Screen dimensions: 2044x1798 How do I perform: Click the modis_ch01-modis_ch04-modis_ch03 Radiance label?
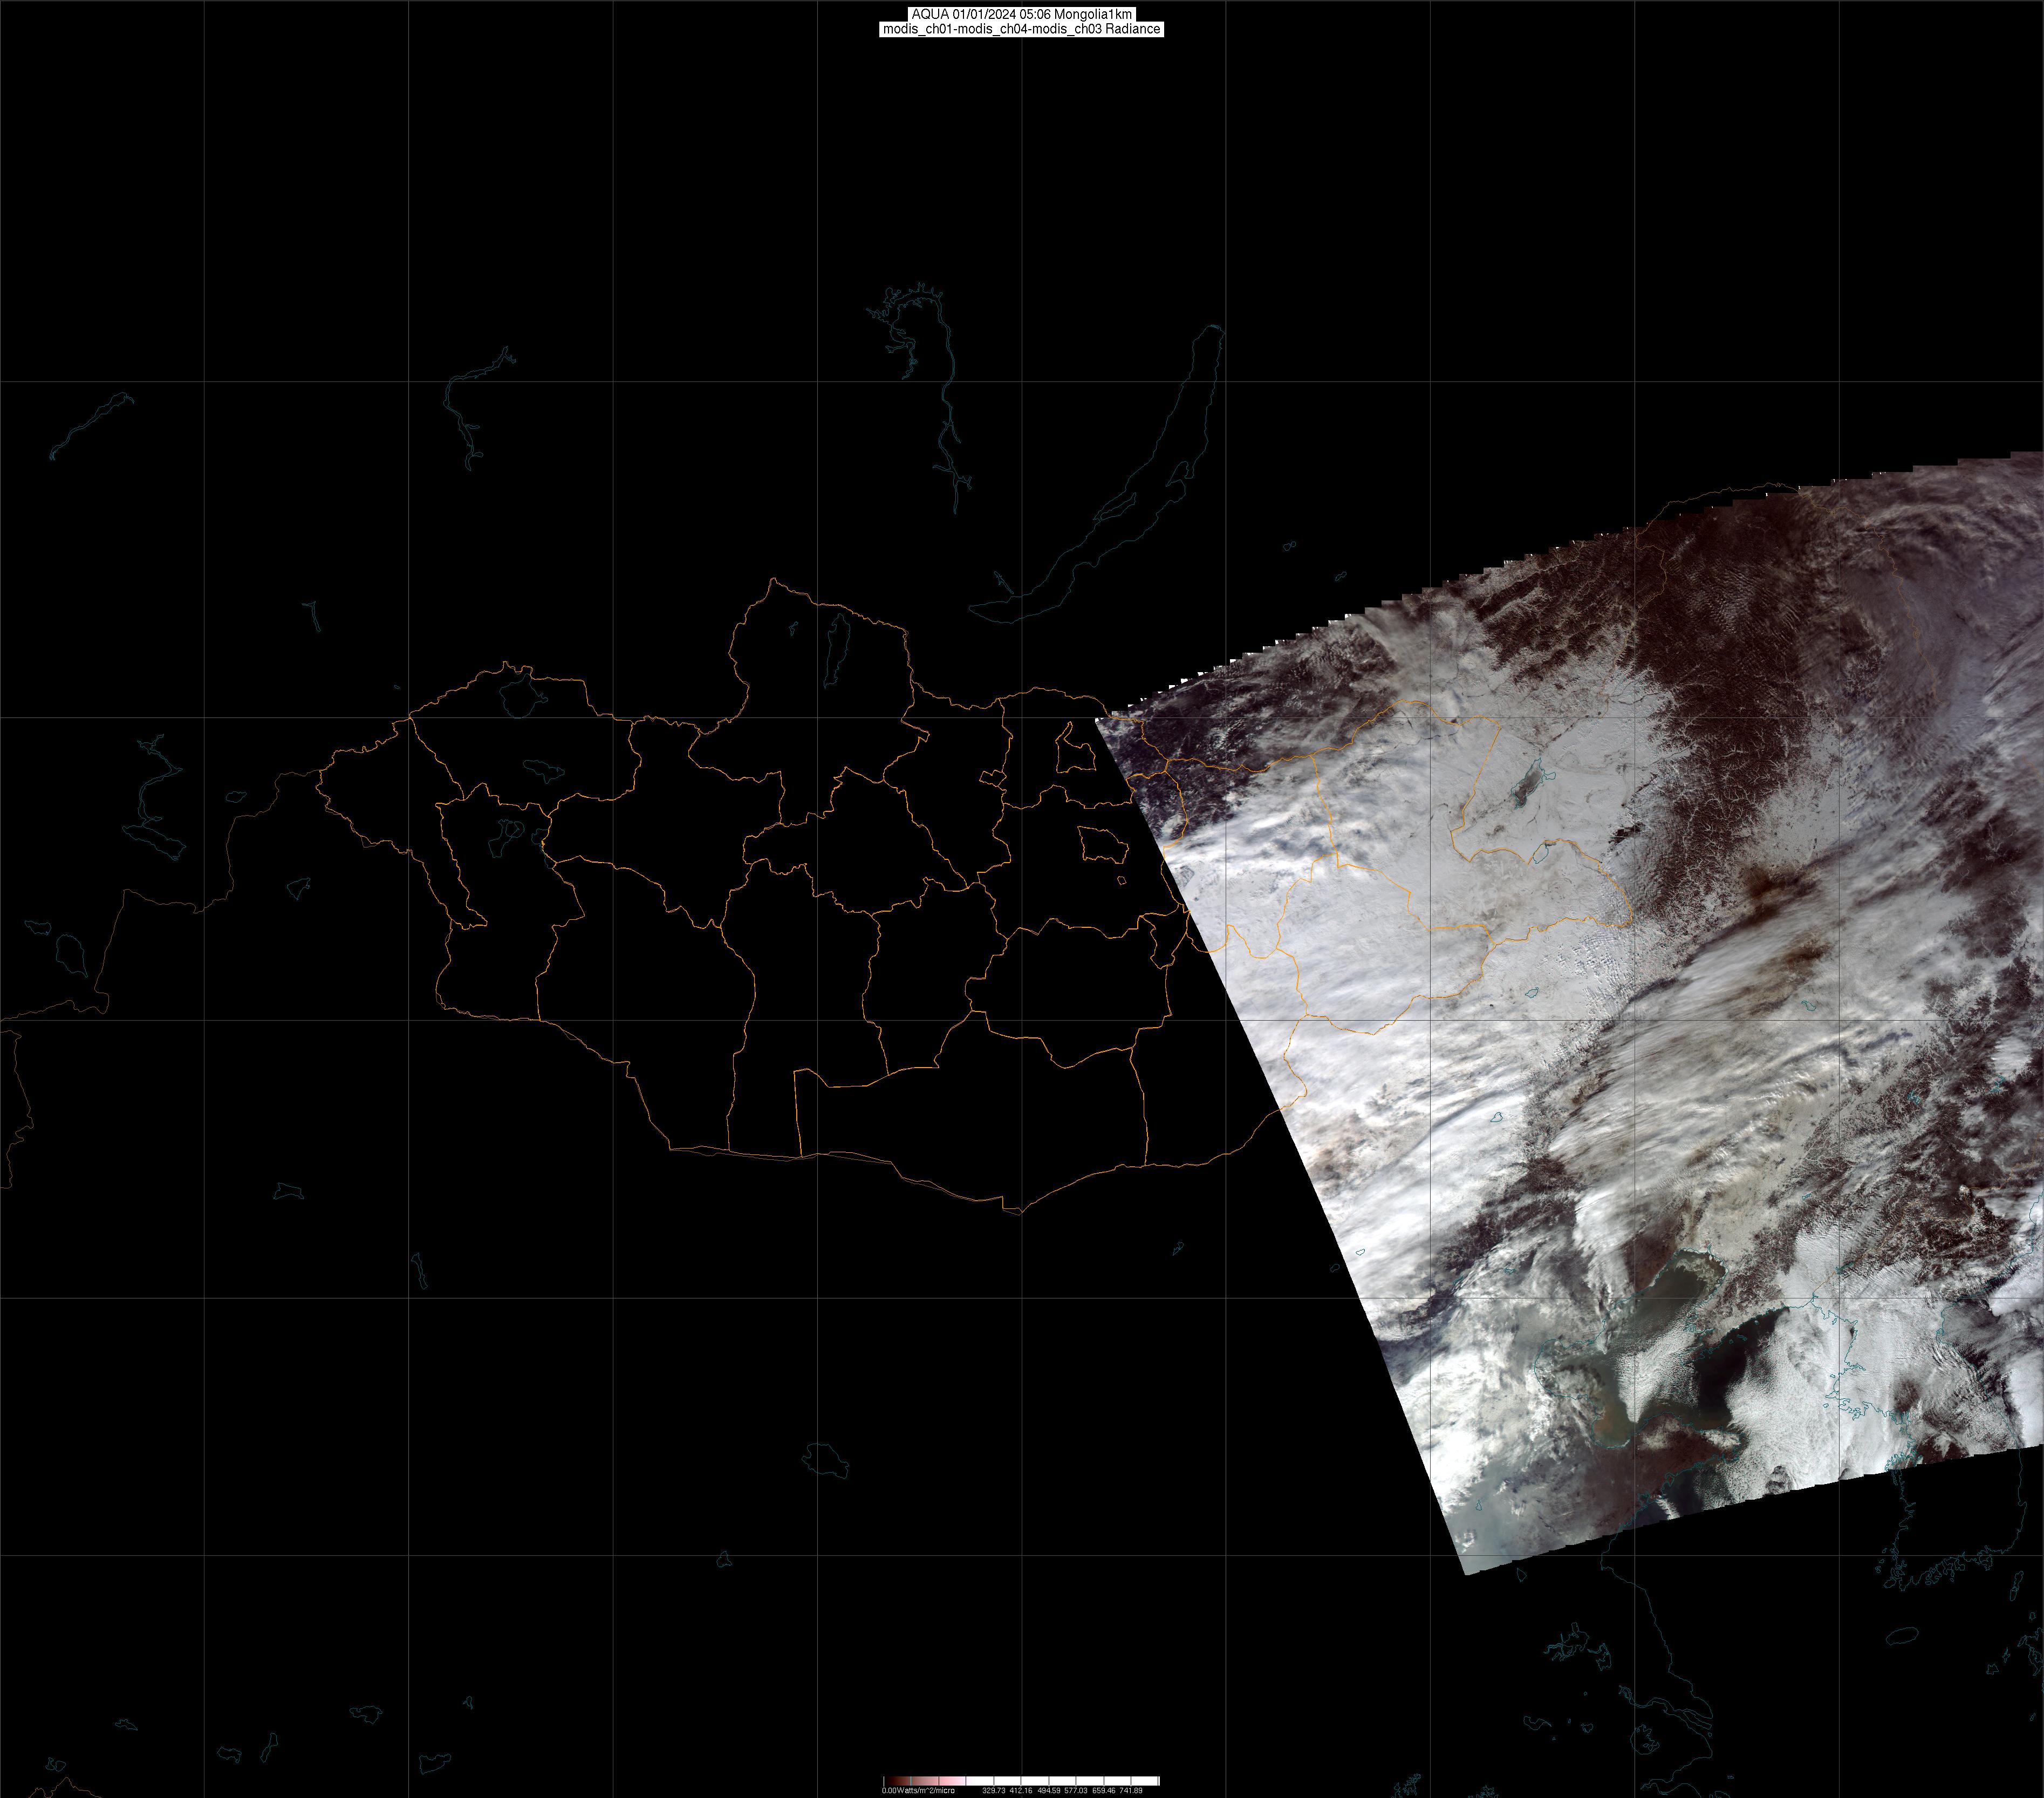click(x=1021, y=29)
